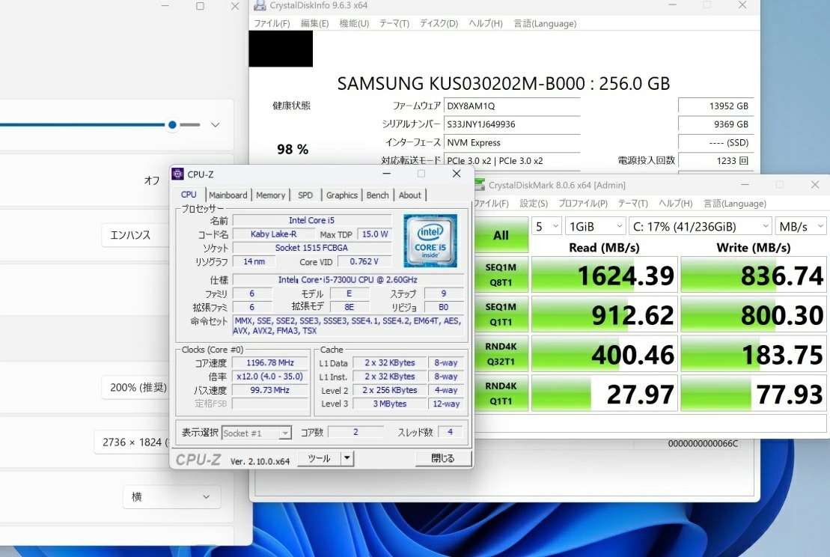This screenshot has height=557, width=830.
Task: Open the test count dropdown showing 5
Action: [x=546, y=226]
